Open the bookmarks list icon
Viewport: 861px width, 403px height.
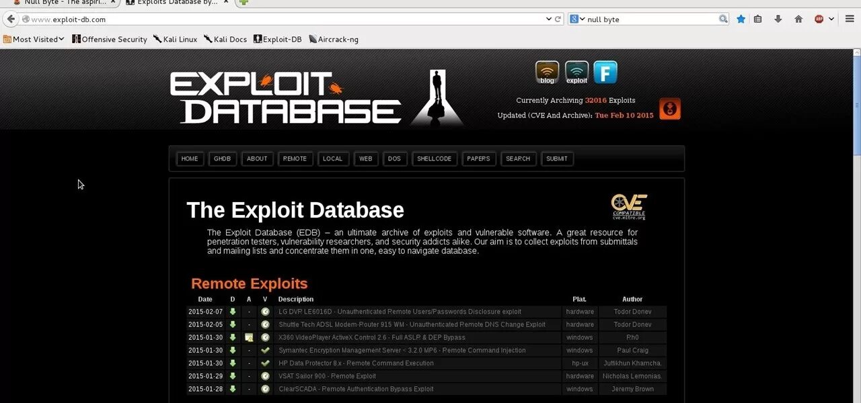pyautogui.click(x=758, y=19)
